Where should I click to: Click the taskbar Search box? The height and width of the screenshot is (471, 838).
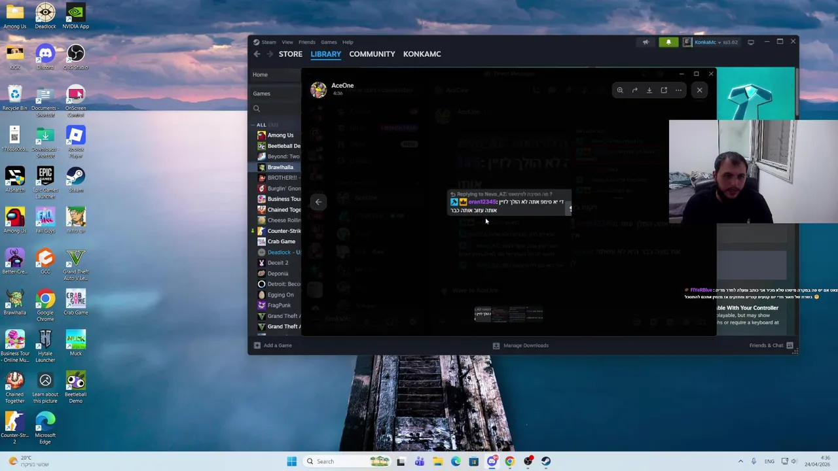[x=347, y=461]
